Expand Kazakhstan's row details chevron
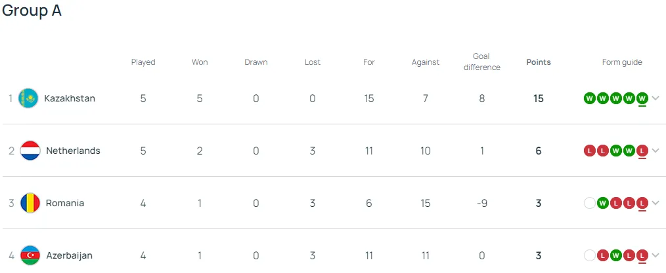666x273 pixels. 655,98
